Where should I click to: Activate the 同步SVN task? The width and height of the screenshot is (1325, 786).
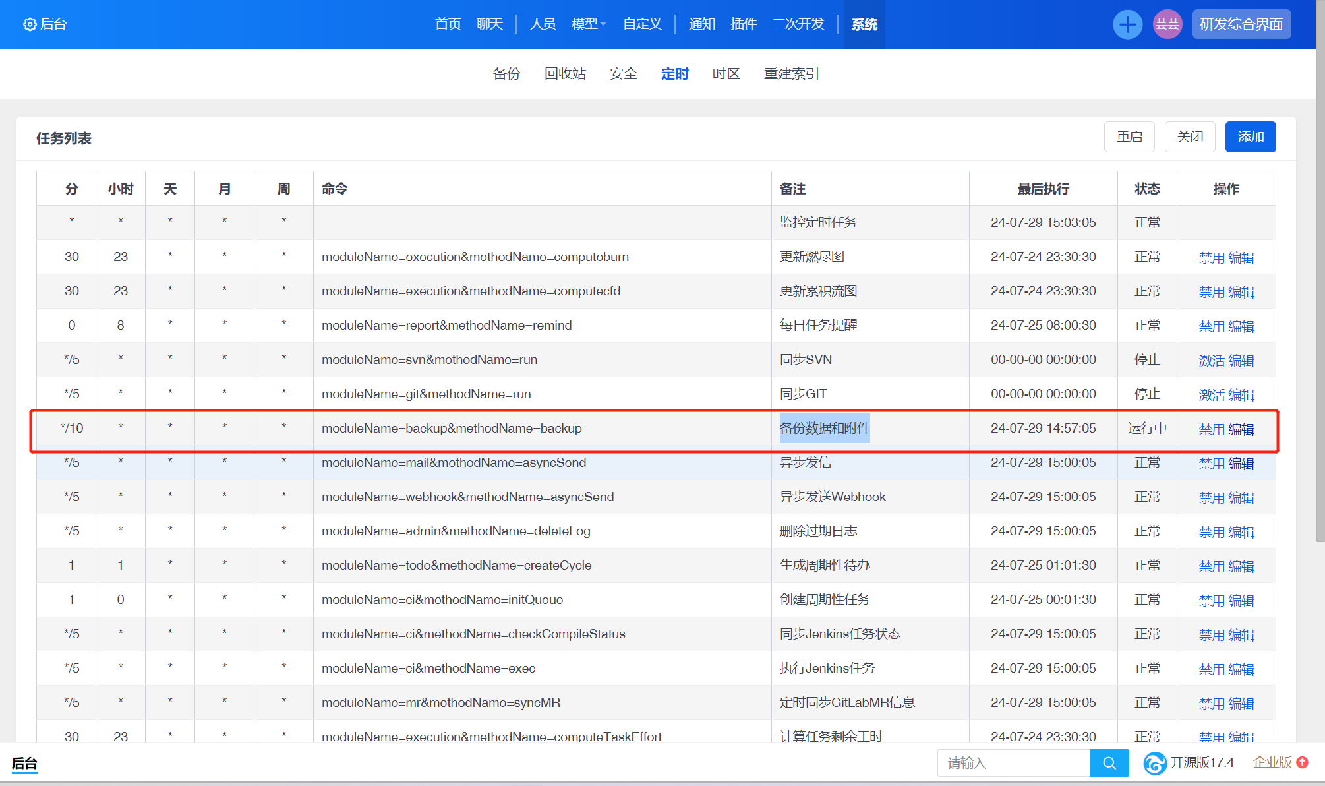point(1211,360)
